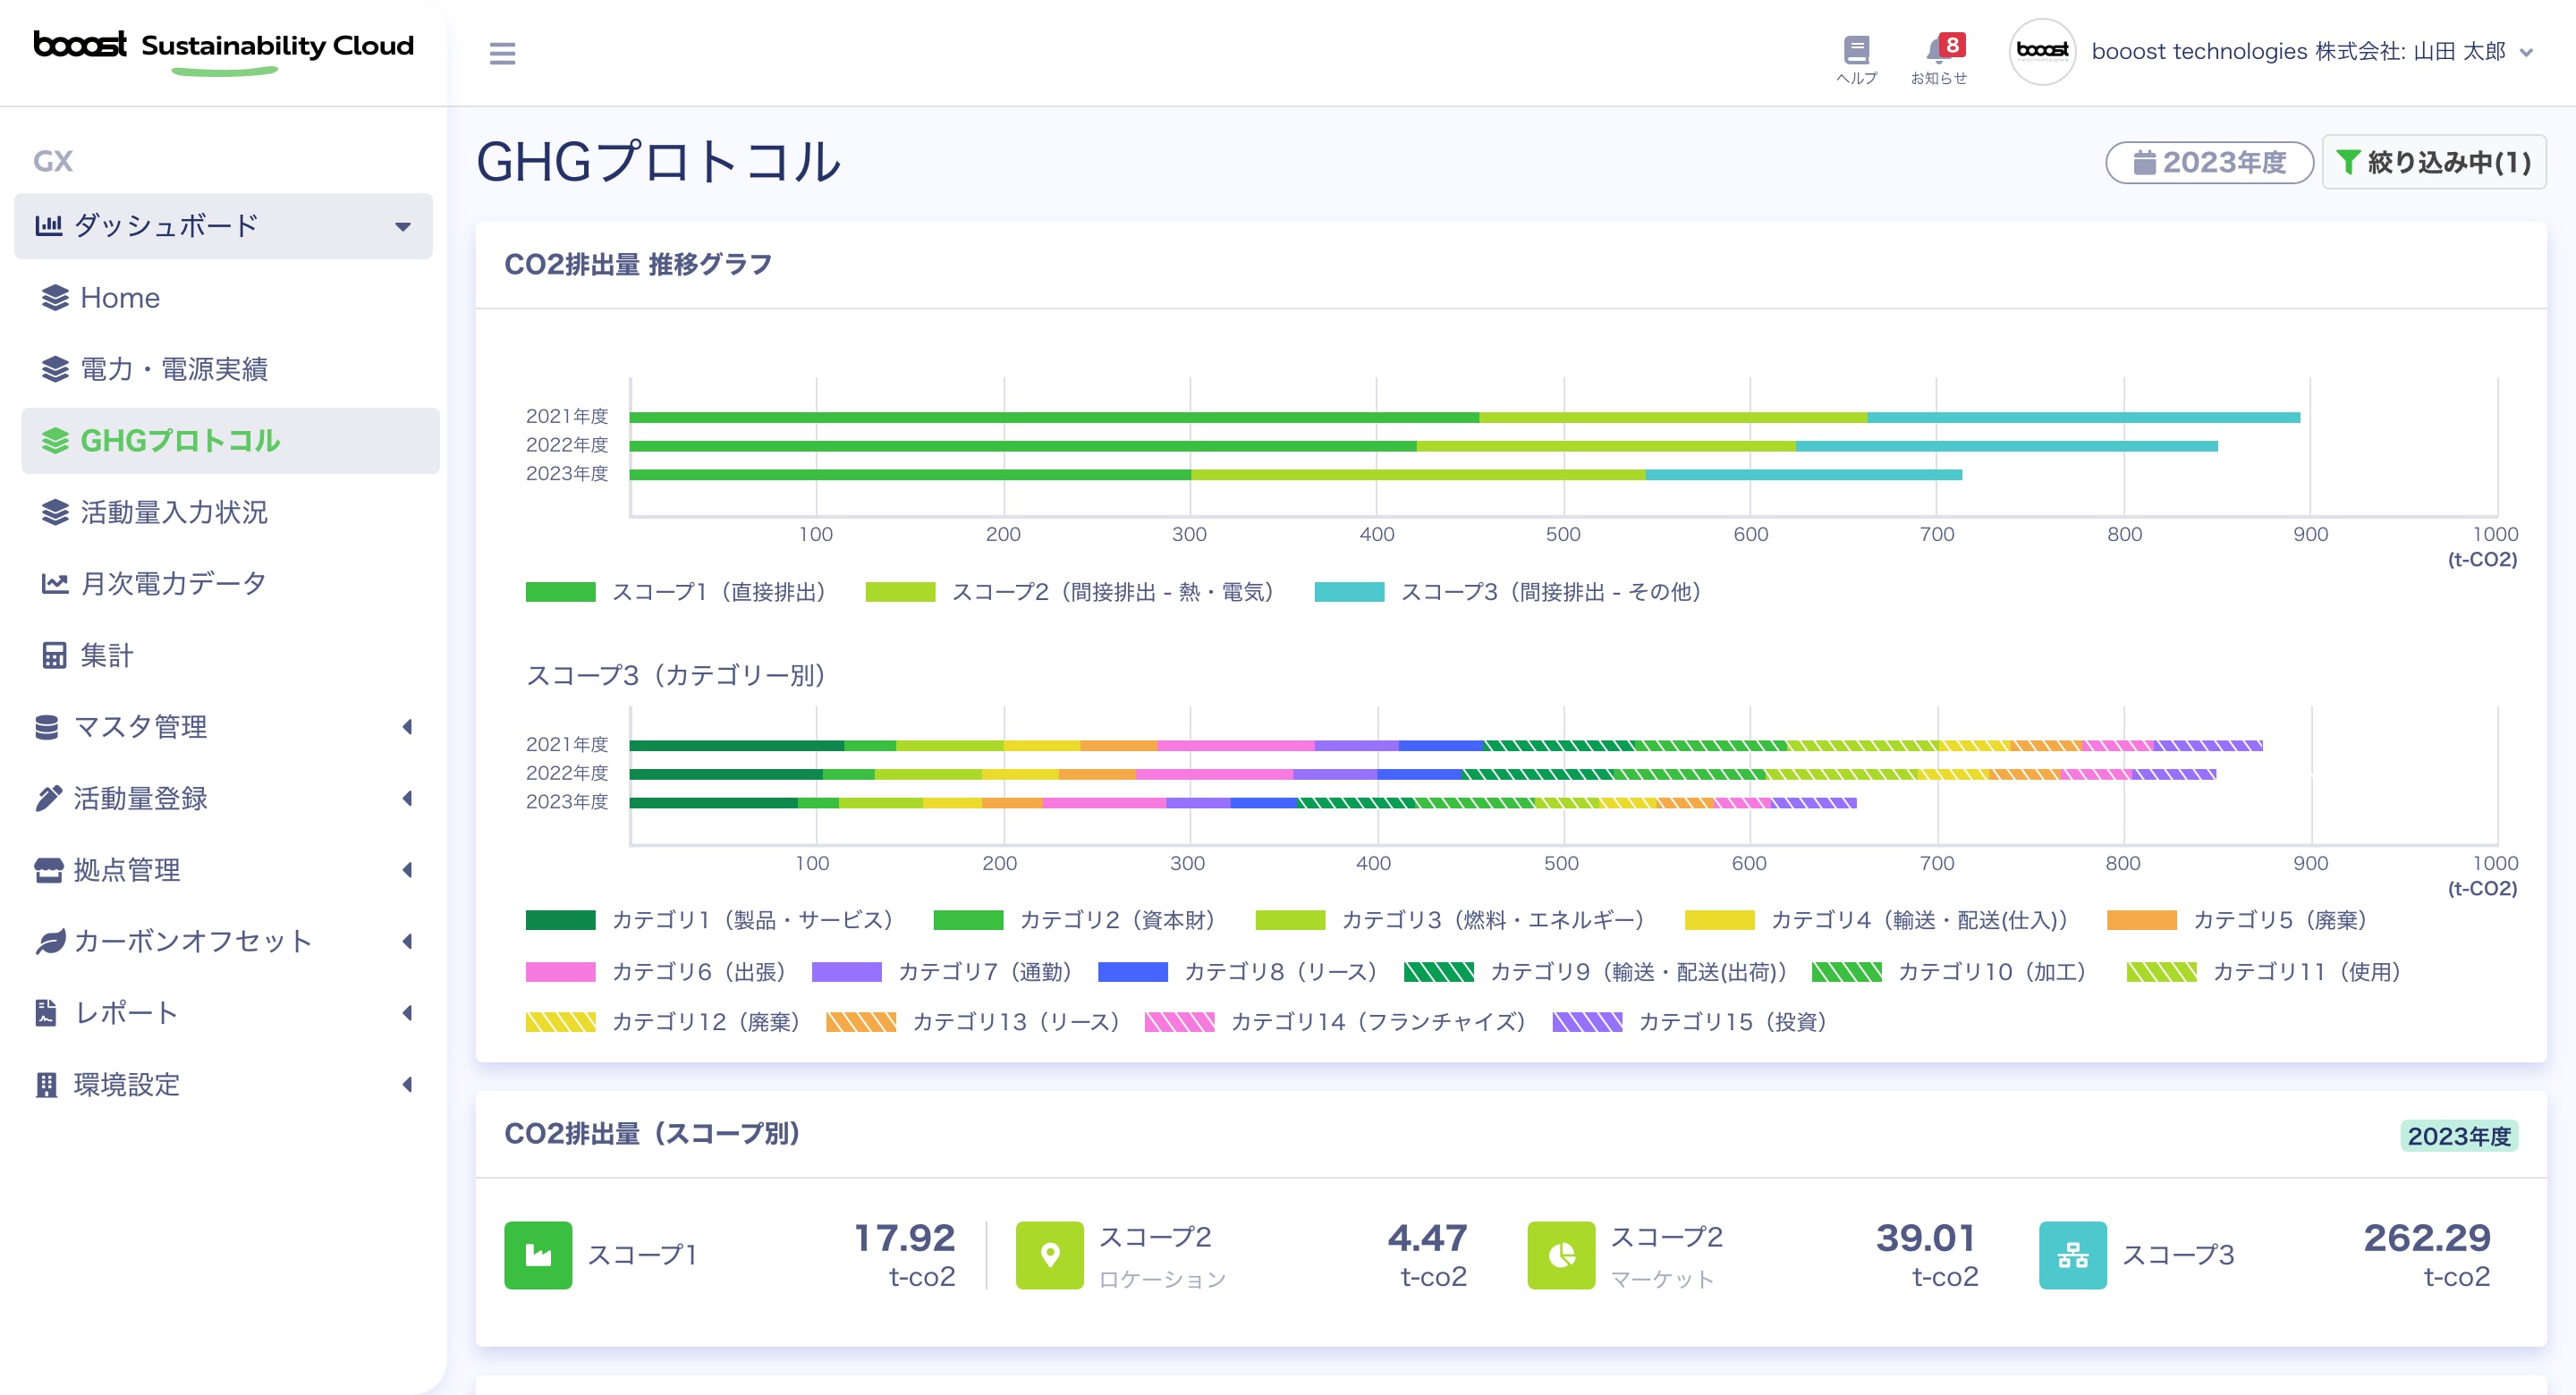Screen dimensions: 2576x1395
Task: Click the スコープ2 ロケーション pin icon
Action: point(1050,1255)
